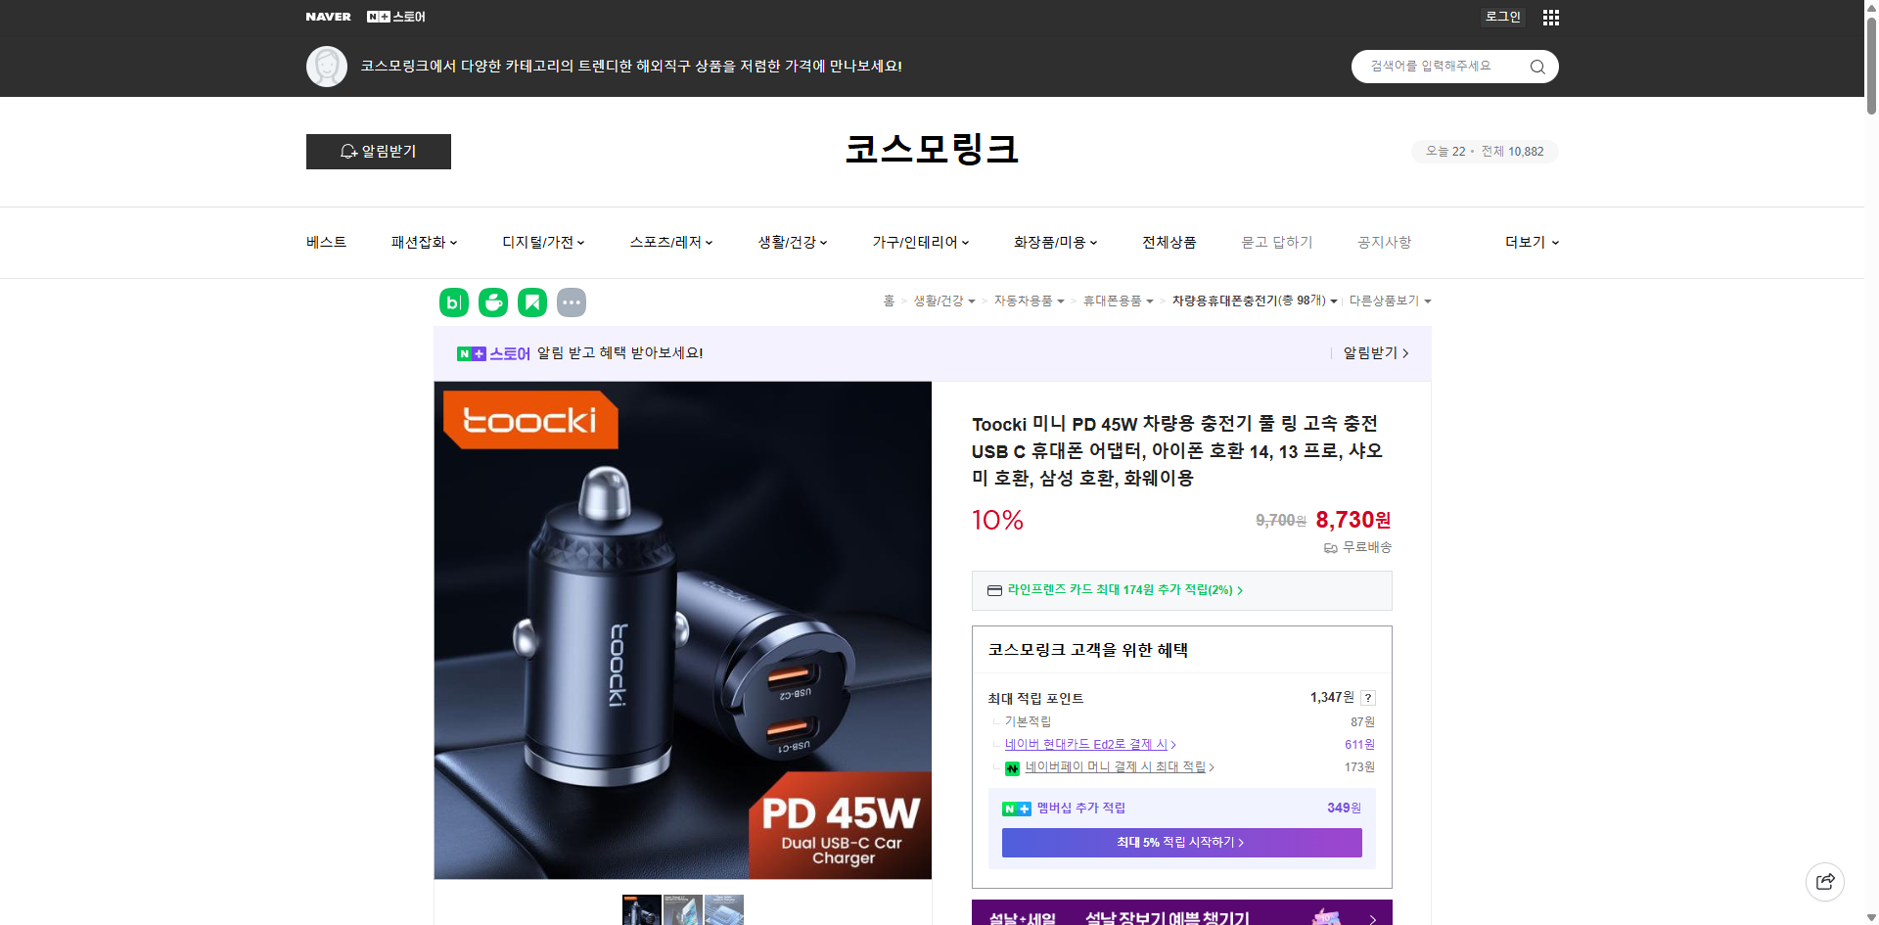Click the Keep bookmark share icon

point(531,302)
